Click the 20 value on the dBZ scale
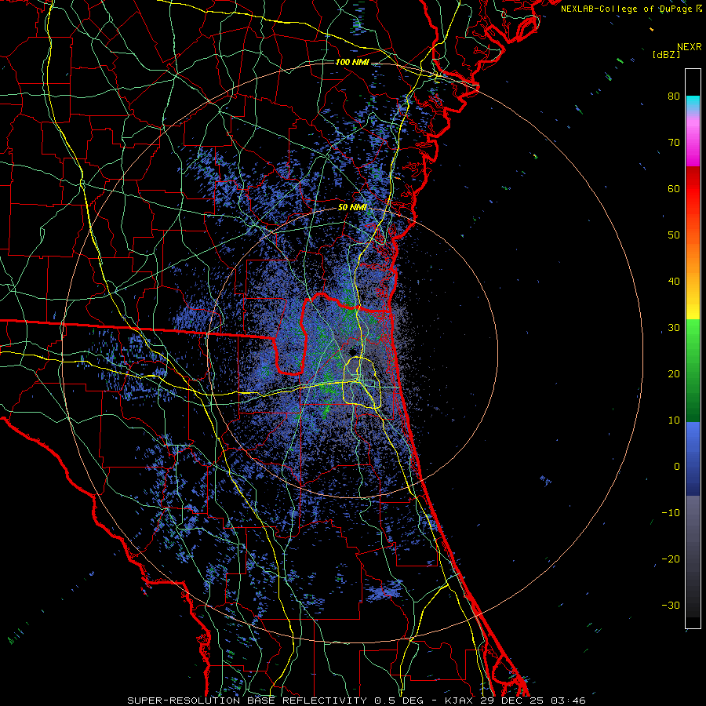Screen dimensions: 706x706 click(674, 374)
